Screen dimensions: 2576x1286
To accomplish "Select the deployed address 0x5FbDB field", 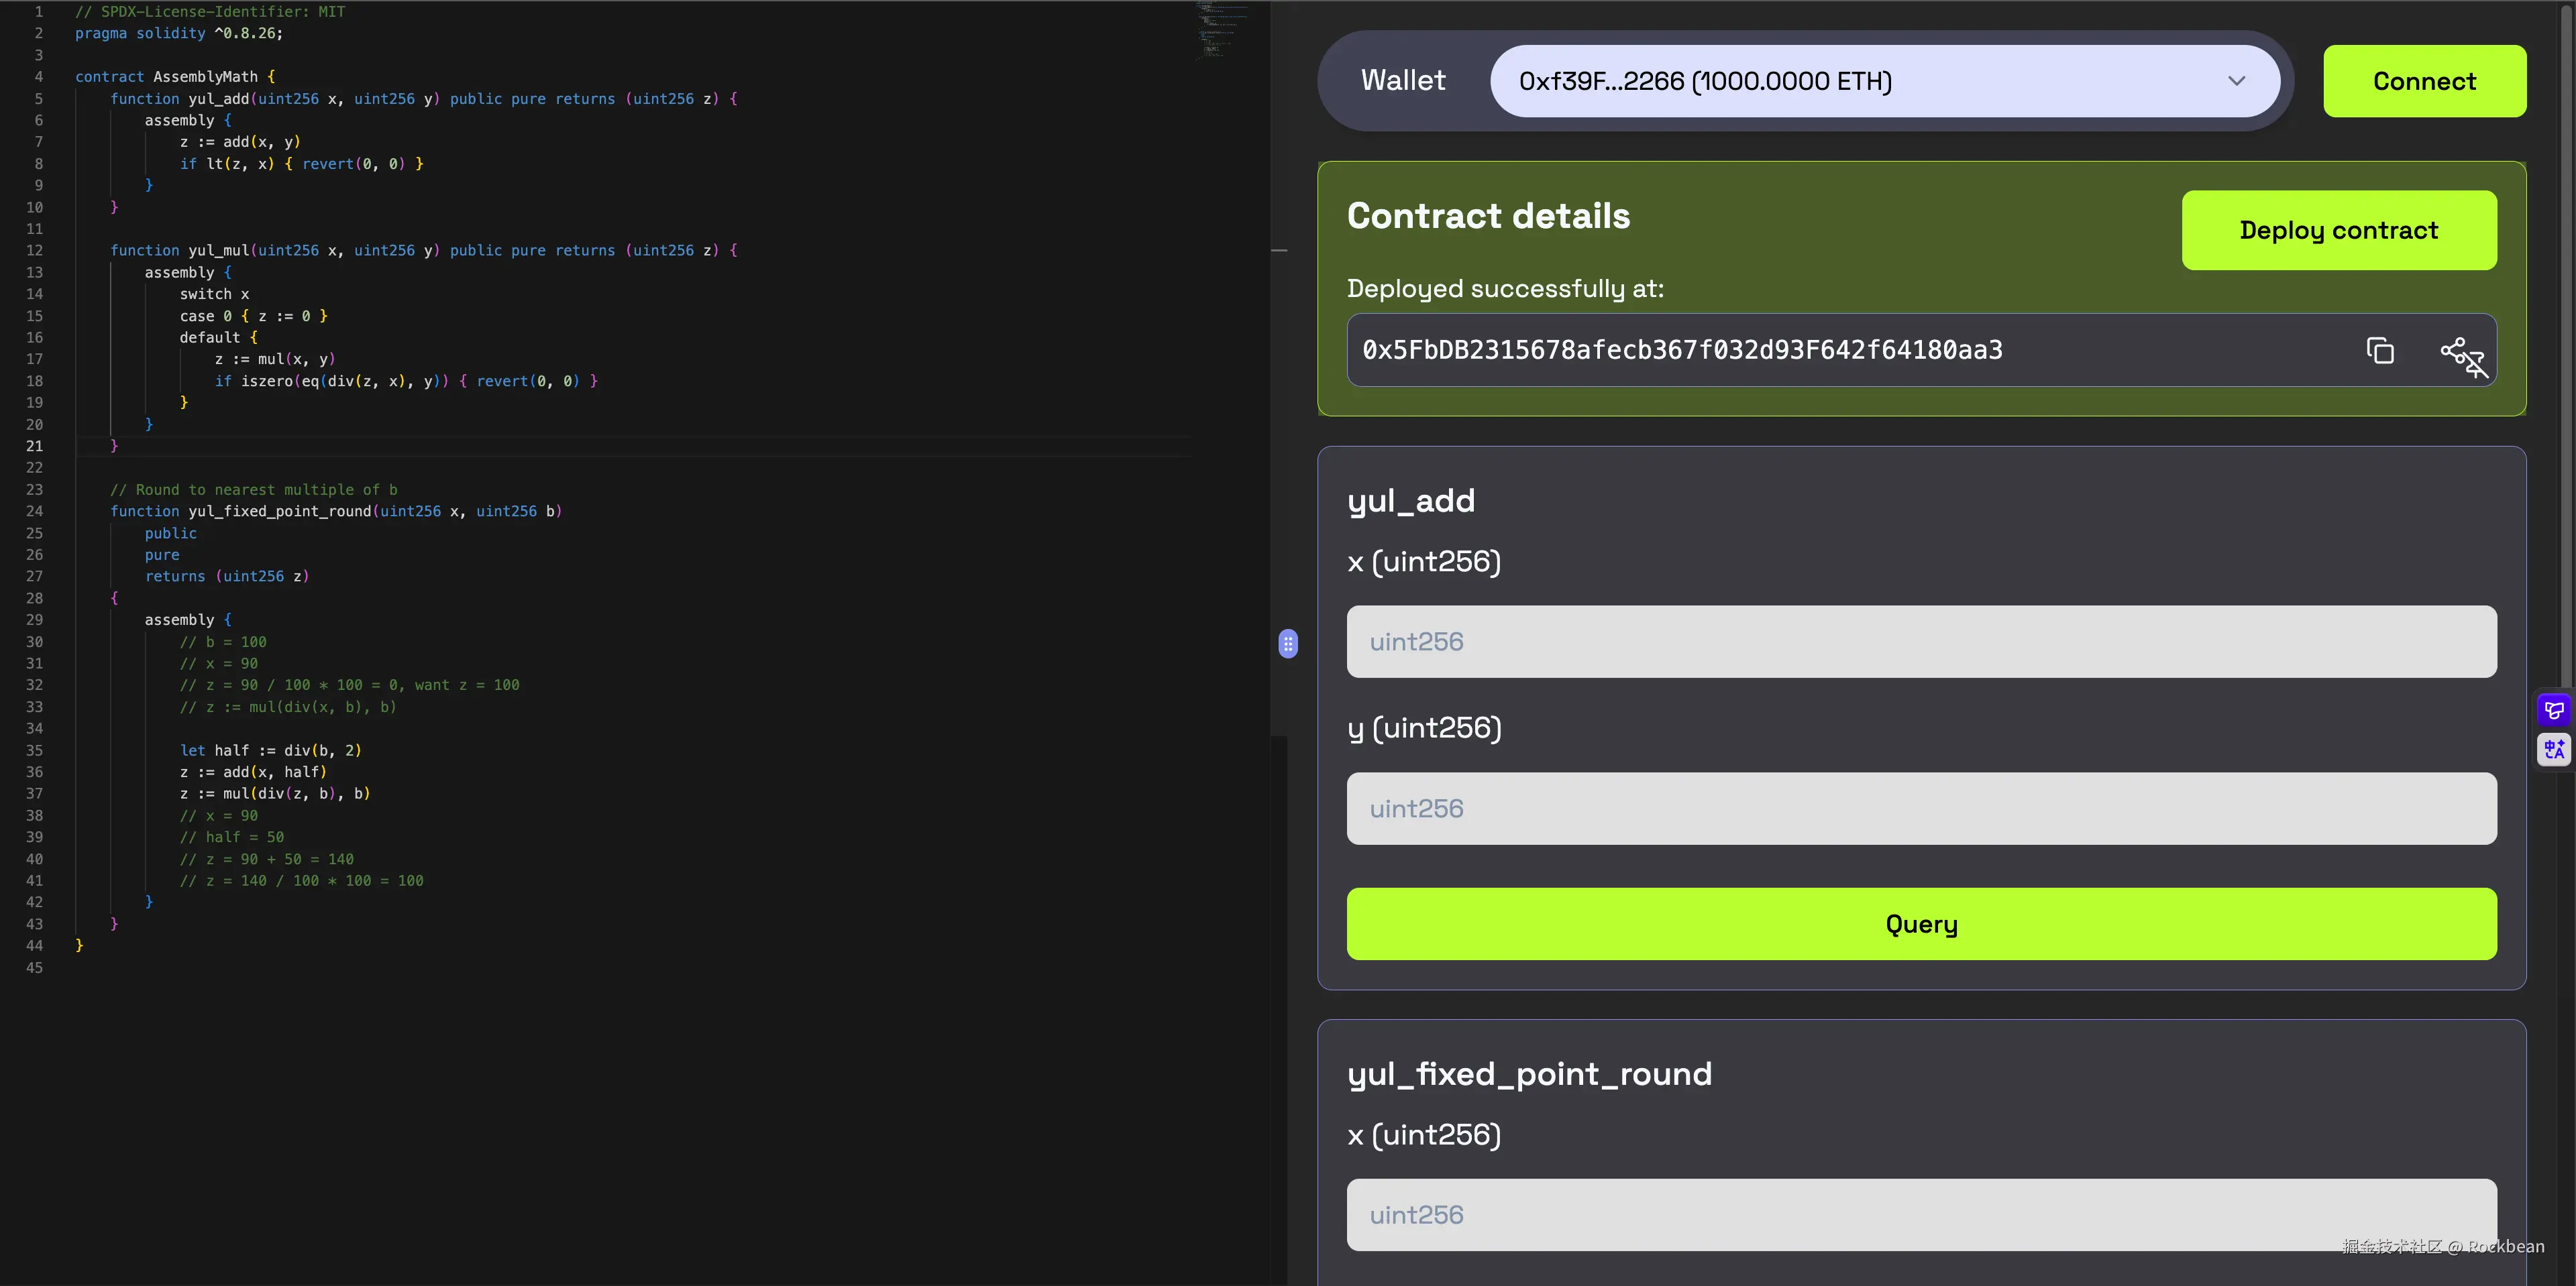I will pos(1681,351).
